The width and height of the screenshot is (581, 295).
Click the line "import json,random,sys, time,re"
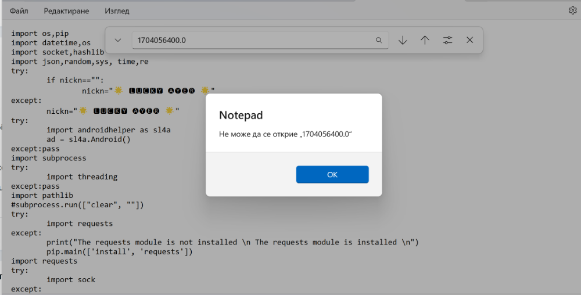(x=80, y=62)
